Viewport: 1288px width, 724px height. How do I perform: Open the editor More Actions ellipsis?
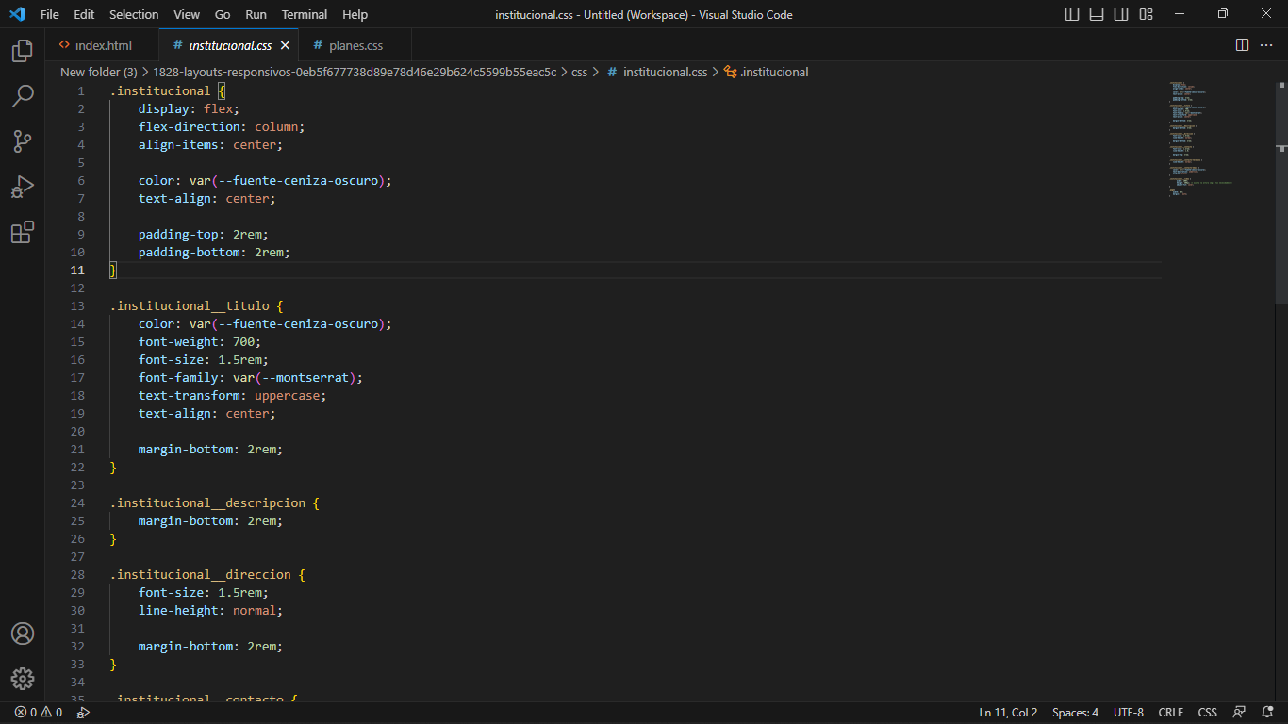(x=1266, y=45)
